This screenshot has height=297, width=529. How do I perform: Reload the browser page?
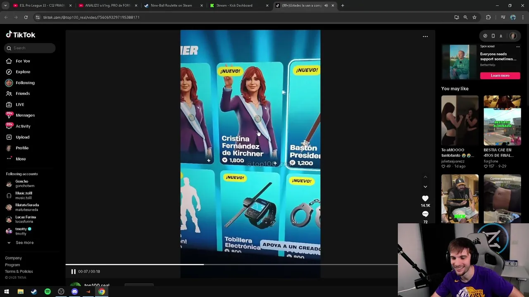pyautogui.click(x=26, y=17)
